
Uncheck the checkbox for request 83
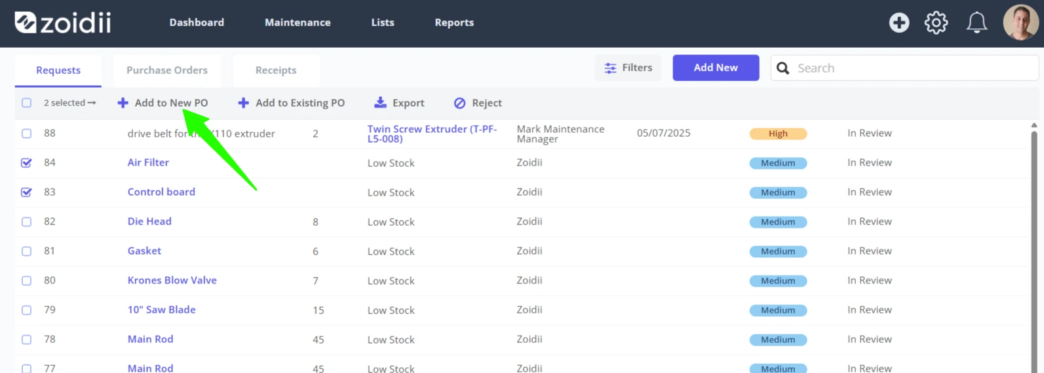coord(26,192)
